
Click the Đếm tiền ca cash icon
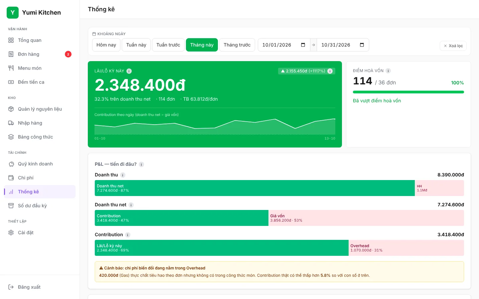[x=11, y=82]
